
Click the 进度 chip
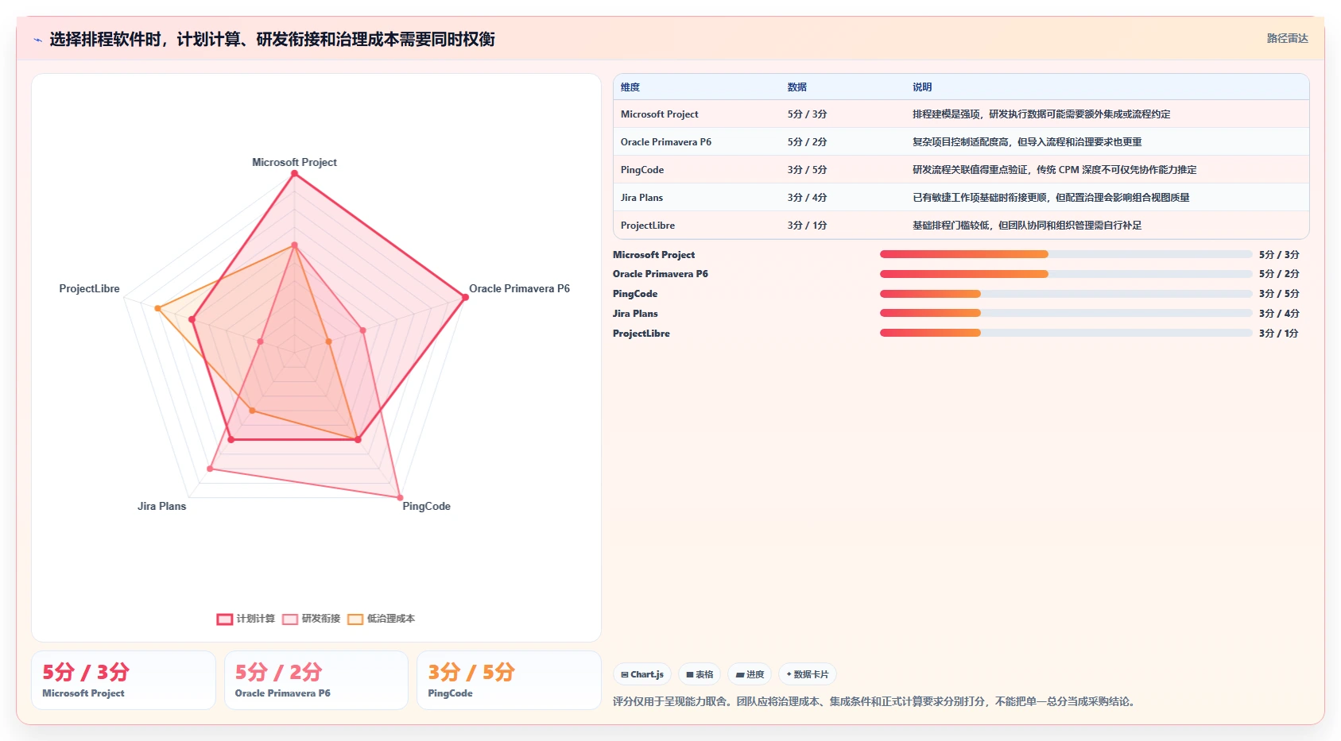(x=750, y=674)
